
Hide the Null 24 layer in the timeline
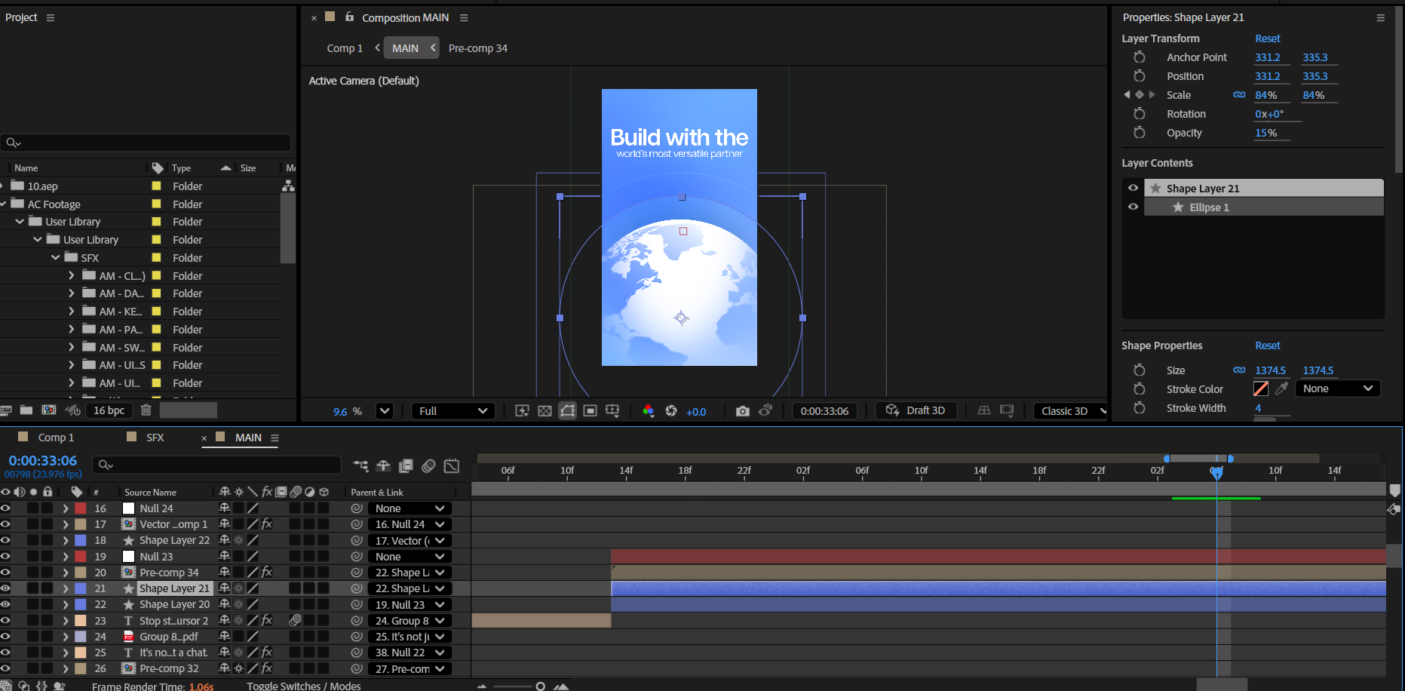point(5,508)
